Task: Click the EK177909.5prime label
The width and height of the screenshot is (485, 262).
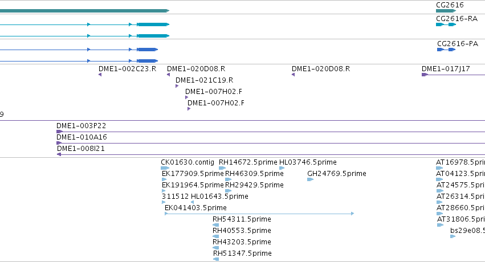Action: [x=193, y=174]
